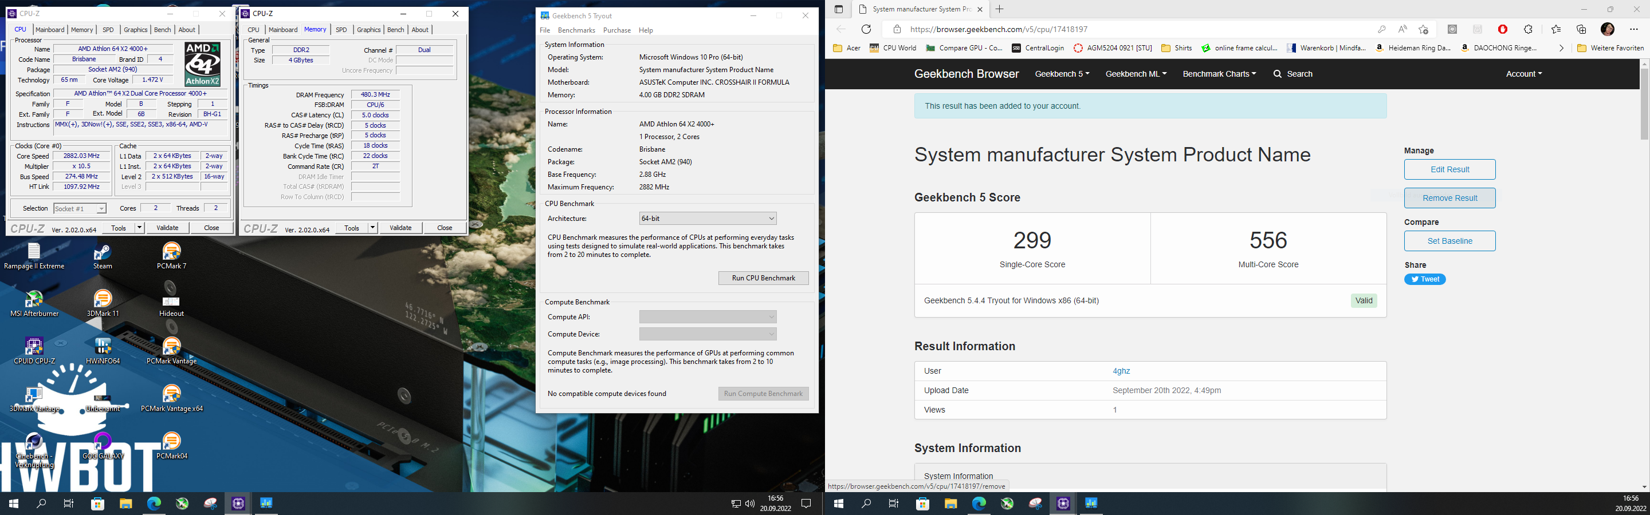Click the Geekbench Browser home link

(966, 74)
